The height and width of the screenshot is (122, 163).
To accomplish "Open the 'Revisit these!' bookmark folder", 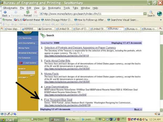I will click(x=31, y=20).
